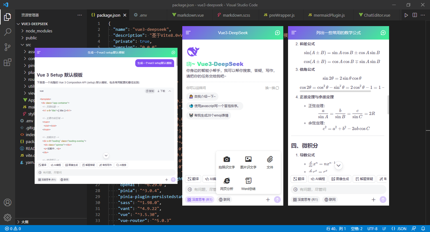Toggle 联网 in math formulas panel
430x232 pixels.
(x=330, y=200)
